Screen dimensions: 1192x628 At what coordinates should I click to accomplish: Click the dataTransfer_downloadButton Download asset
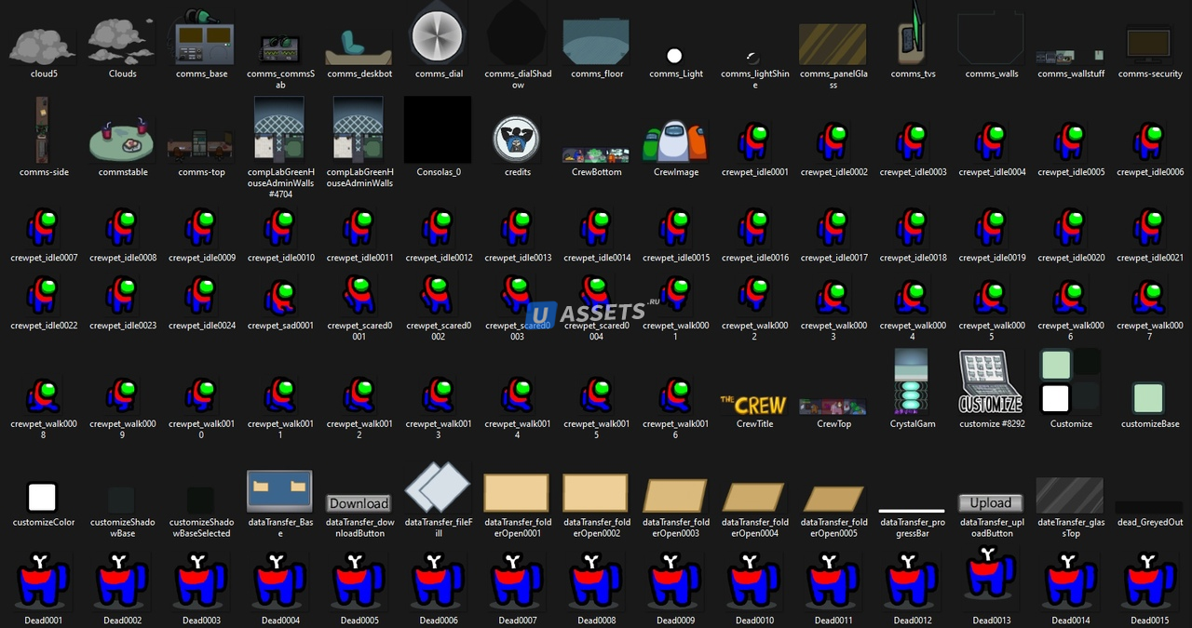coord(359,503)
